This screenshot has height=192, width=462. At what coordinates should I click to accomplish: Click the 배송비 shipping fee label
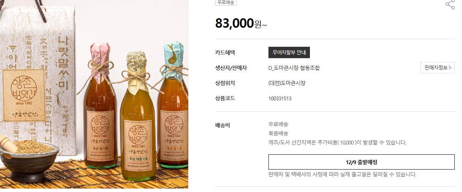222,125
